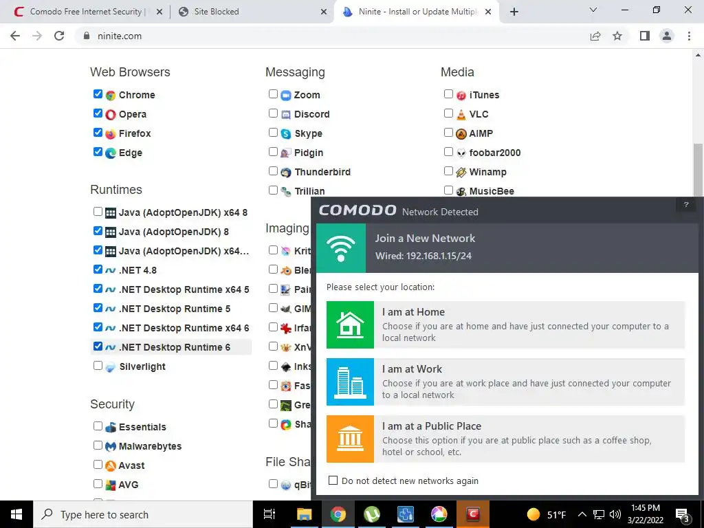Viewport: 704px width, 528px height.
Task: Open weather widget showing 51°F
Action: click(x=547, y=514)
